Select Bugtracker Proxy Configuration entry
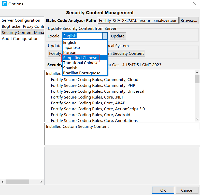 click(23, 26)
